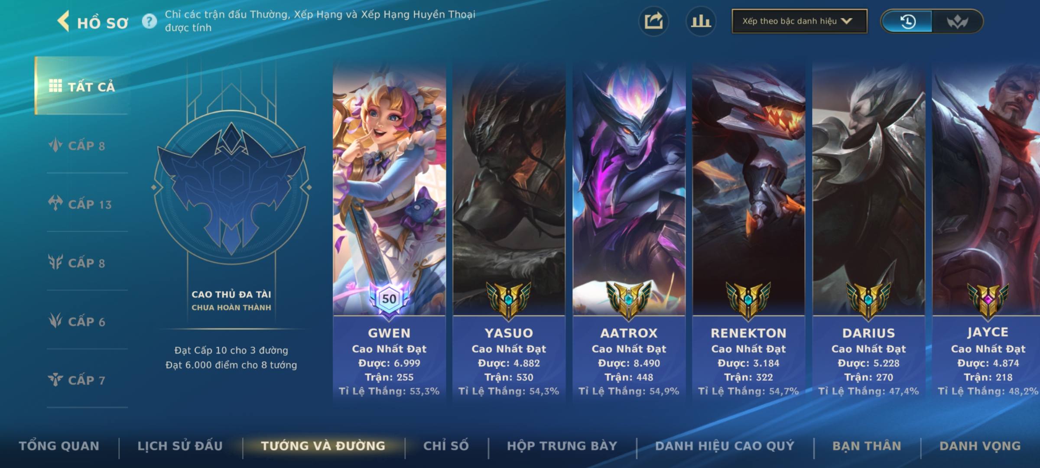1040x468 pixels.
Task: Select the Tất Cả filter
Action: (x=82, y=86)
